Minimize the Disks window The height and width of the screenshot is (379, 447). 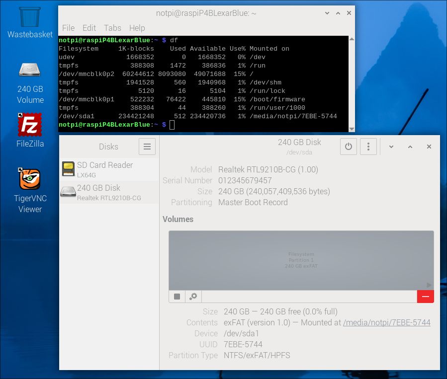pos(391,147)
